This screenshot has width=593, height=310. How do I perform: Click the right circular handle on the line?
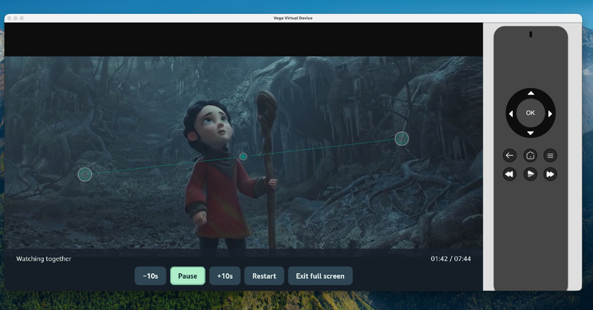click(x=402, y=139)
